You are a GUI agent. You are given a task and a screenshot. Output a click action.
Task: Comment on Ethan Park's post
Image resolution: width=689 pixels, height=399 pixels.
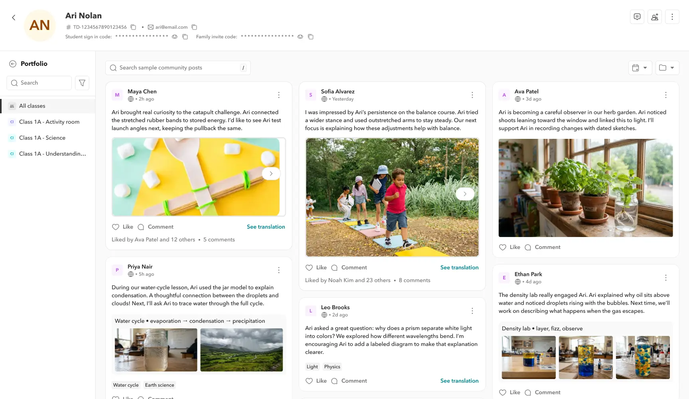tap(543, 392)
